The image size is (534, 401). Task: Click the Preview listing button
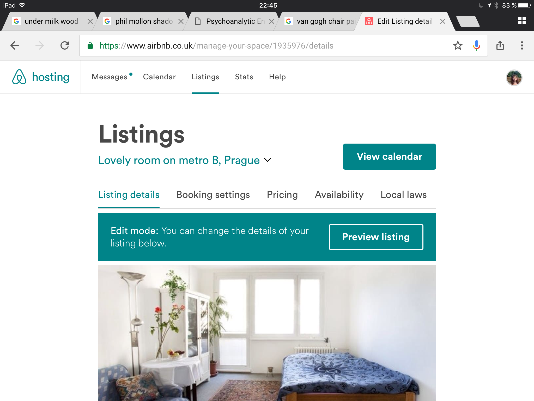point(376,237)
